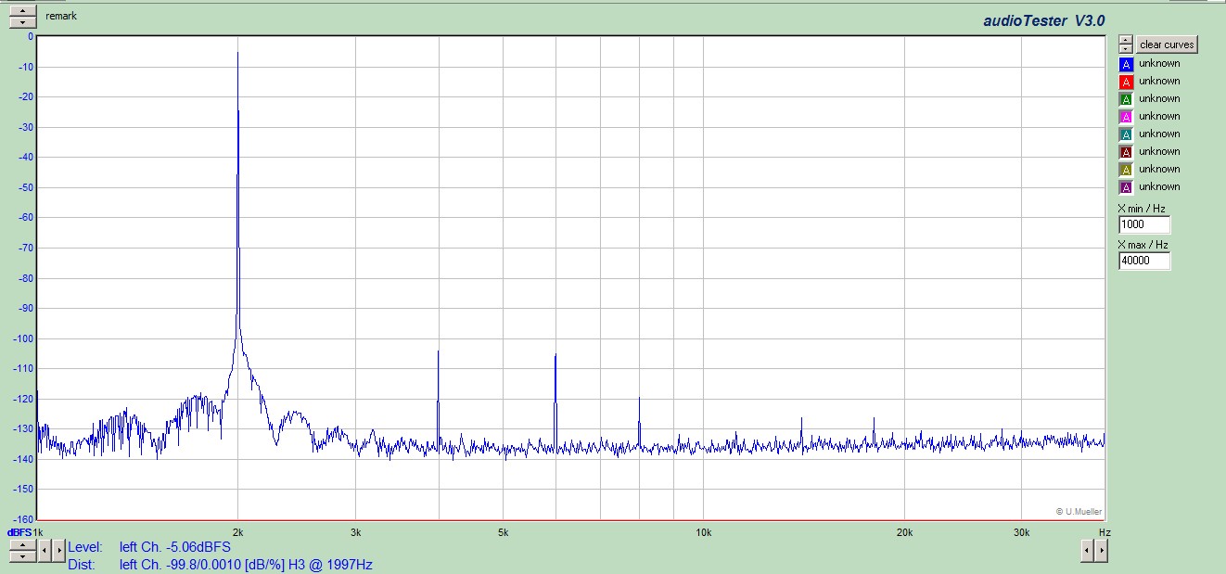Click the X max / Hz field showing 40000
This screenshot has height=574, width=1226.
point(1144,261)
